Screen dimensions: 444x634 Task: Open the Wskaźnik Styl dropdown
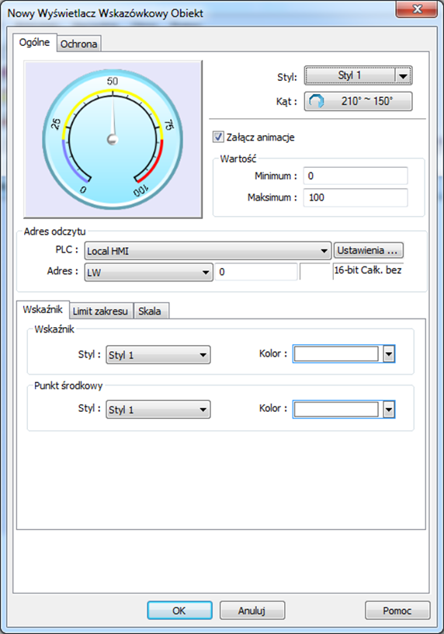pyautogui.click(x=158, y=355)
